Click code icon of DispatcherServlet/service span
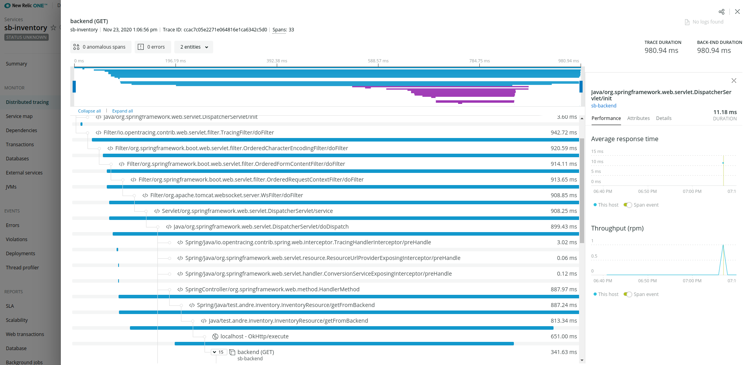 157,211
